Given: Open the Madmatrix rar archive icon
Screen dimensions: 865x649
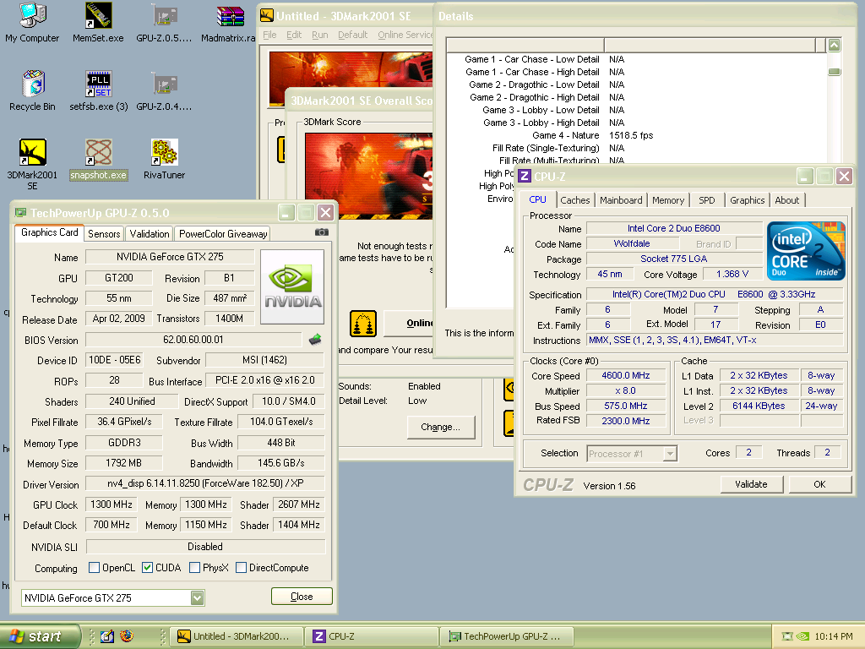Looking at the screenshot, I should (230, 16).
